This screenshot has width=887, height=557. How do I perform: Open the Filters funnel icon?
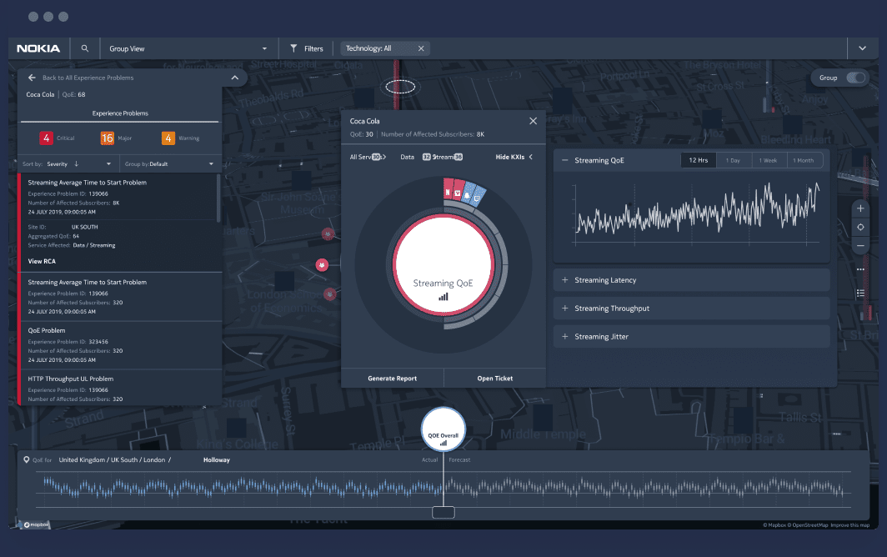click(293, 48)
